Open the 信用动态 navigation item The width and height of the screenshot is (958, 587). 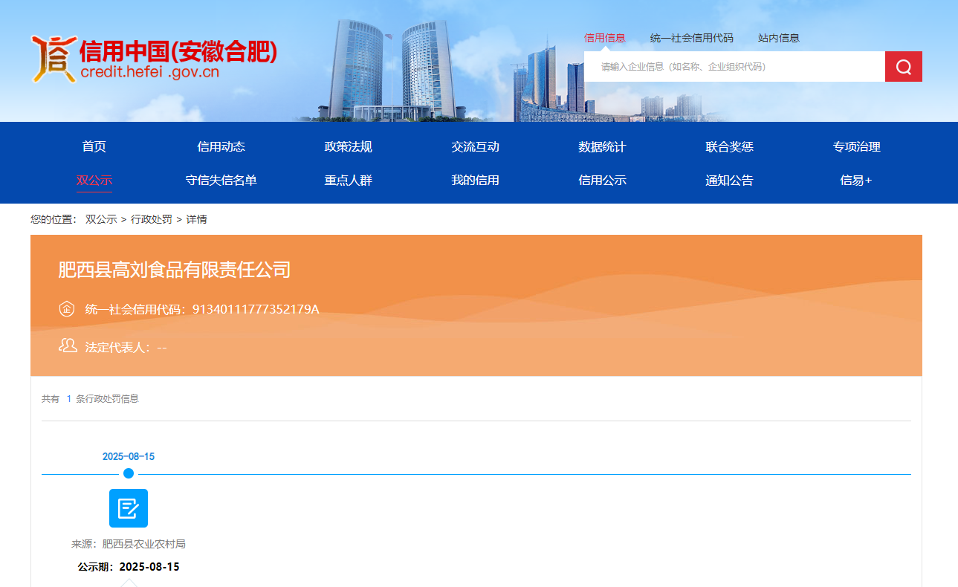click(221, 146)
